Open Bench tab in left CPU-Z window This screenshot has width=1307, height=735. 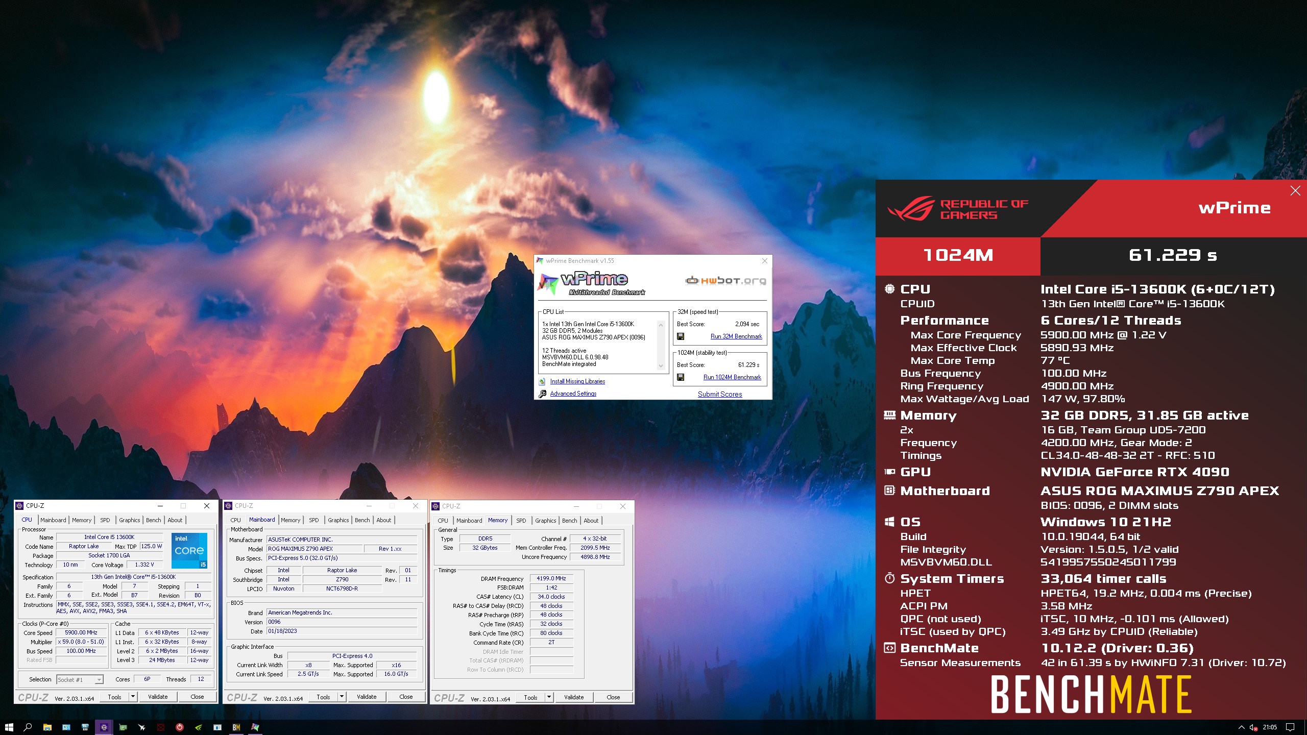(154, 520)
